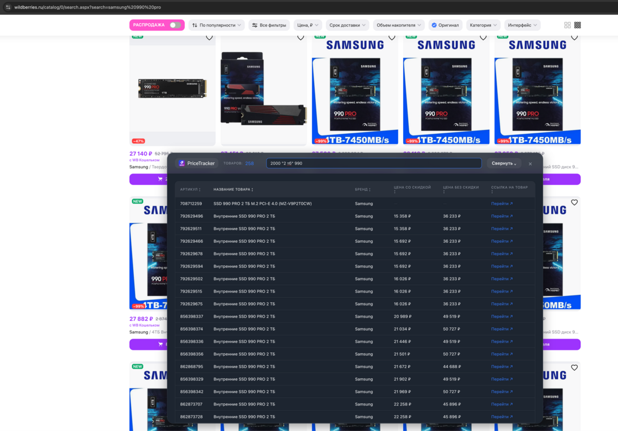Sort table by Цена без скидки column
Image resolution: width=618 pixels, height=431 pixels.
point(461,189)
